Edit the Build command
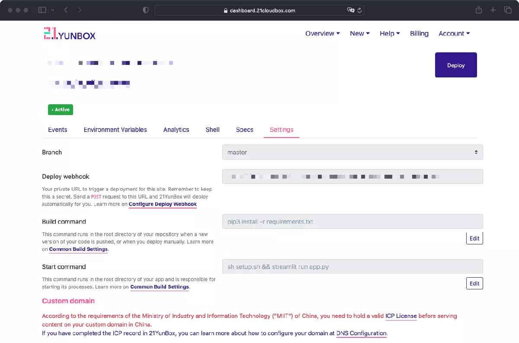519x343 pixels. pos(474,238)
